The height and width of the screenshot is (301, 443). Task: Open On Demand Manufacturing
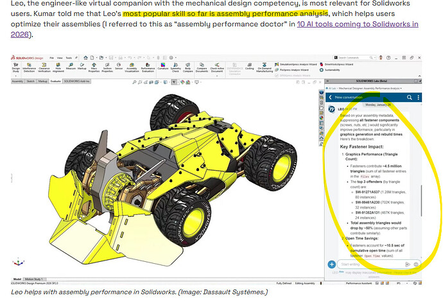(x=265, y=67)
